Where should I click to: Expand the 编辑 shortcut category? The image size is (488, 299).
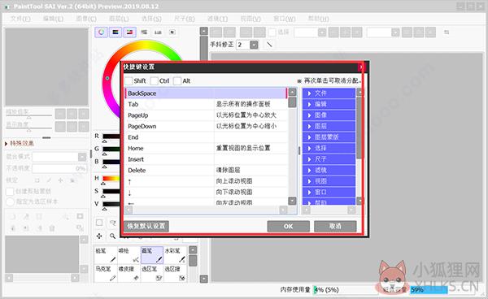point(329,104)
